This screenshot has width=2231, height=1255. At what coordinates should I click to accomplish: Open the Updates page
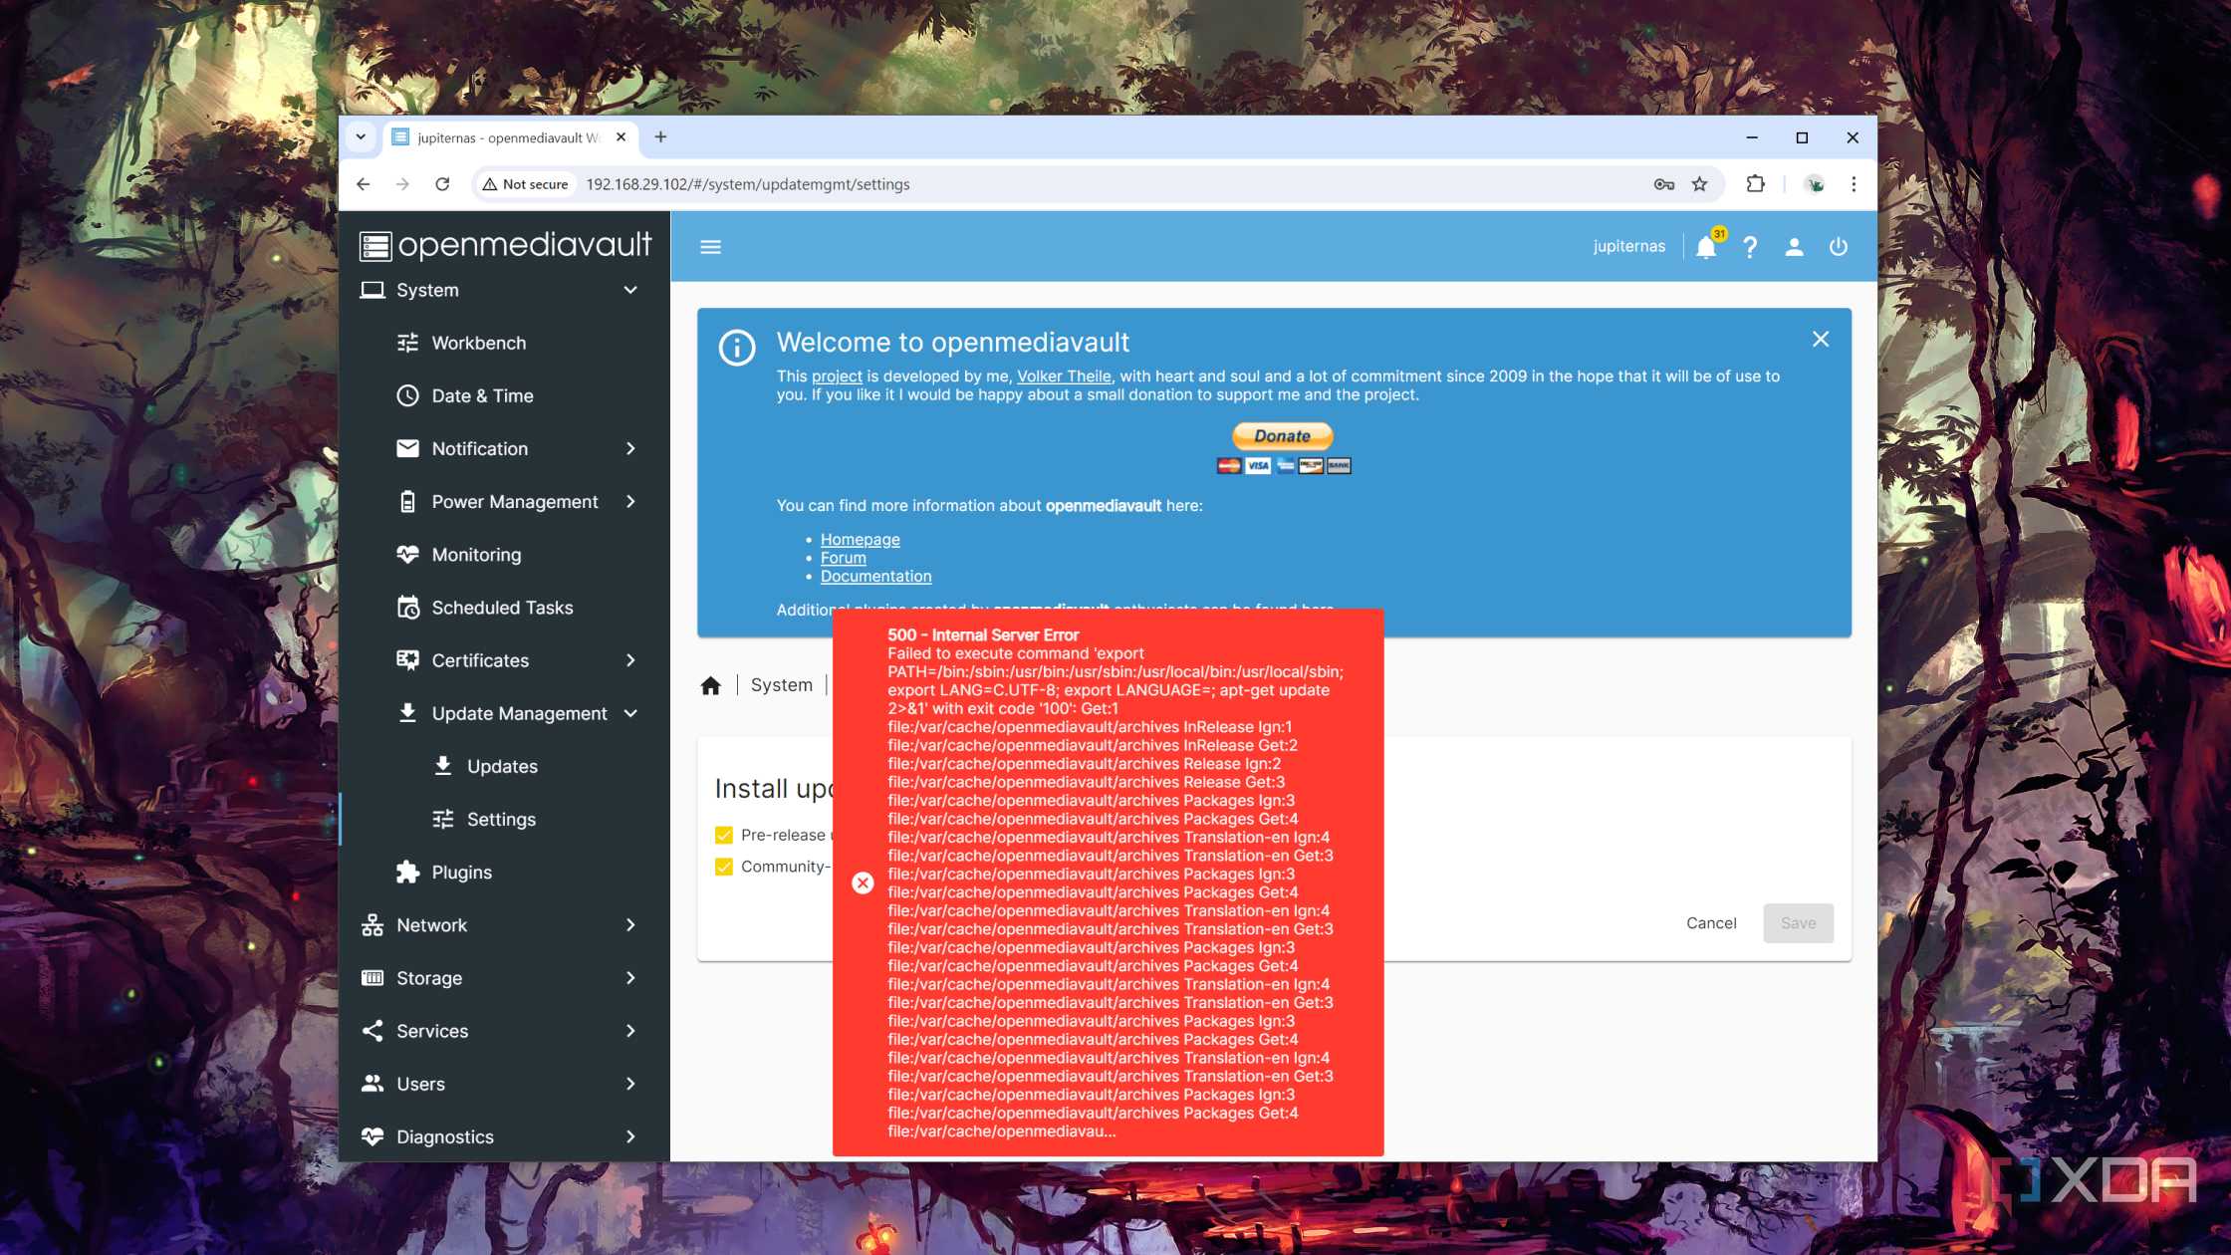(504, 766)
